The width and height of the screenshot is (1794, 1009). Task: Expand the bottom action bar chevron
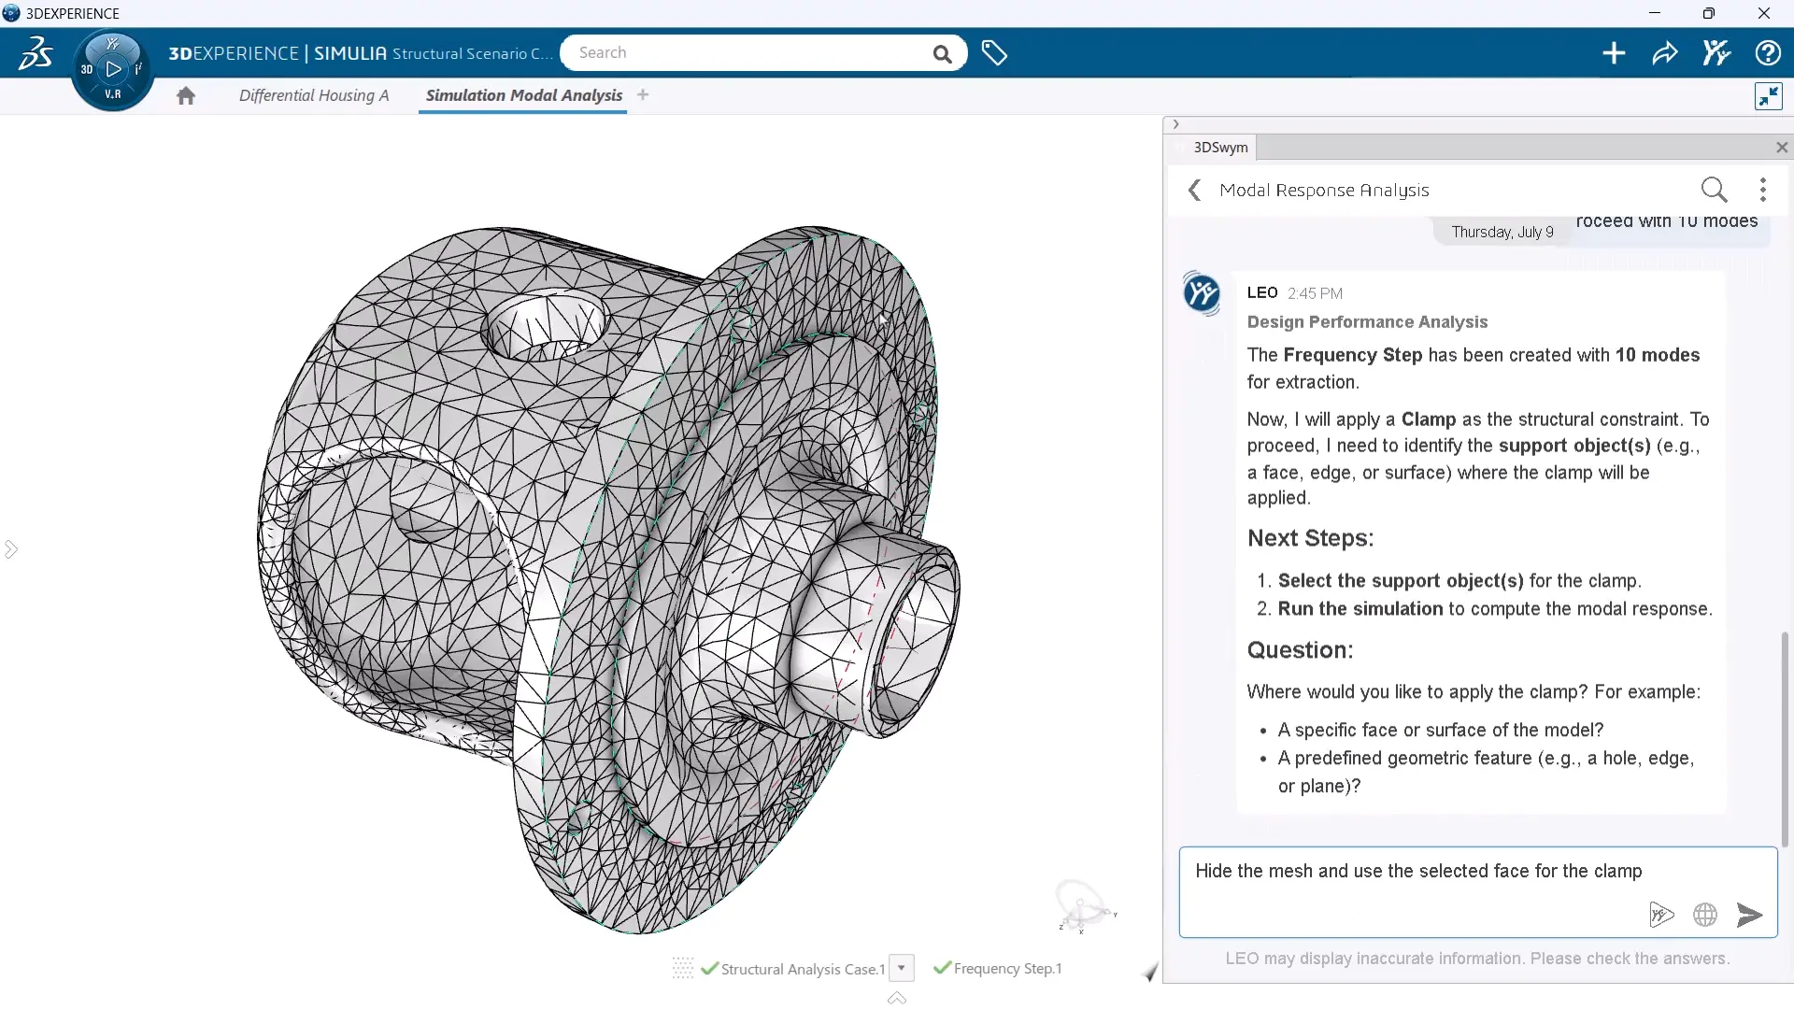897,999
